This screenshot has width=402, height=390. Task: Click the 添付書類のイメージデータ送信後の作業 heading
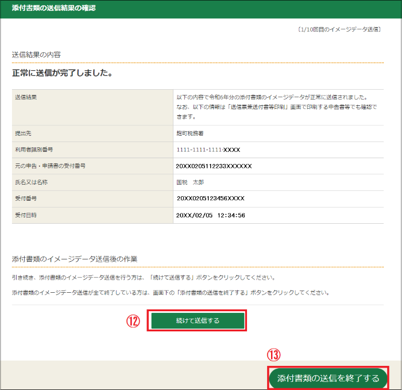pyautogui.click(x=75, y=259)
